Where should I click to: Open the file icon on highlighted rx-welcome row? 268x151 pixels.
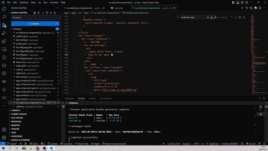(x=49, y=103)
